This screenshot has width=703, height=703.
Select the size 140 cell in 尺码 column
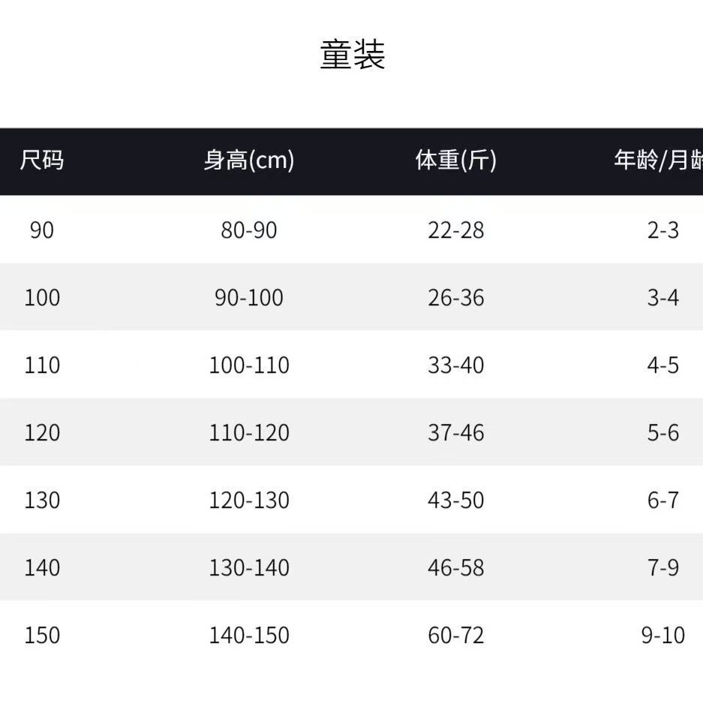coord(42,568)
